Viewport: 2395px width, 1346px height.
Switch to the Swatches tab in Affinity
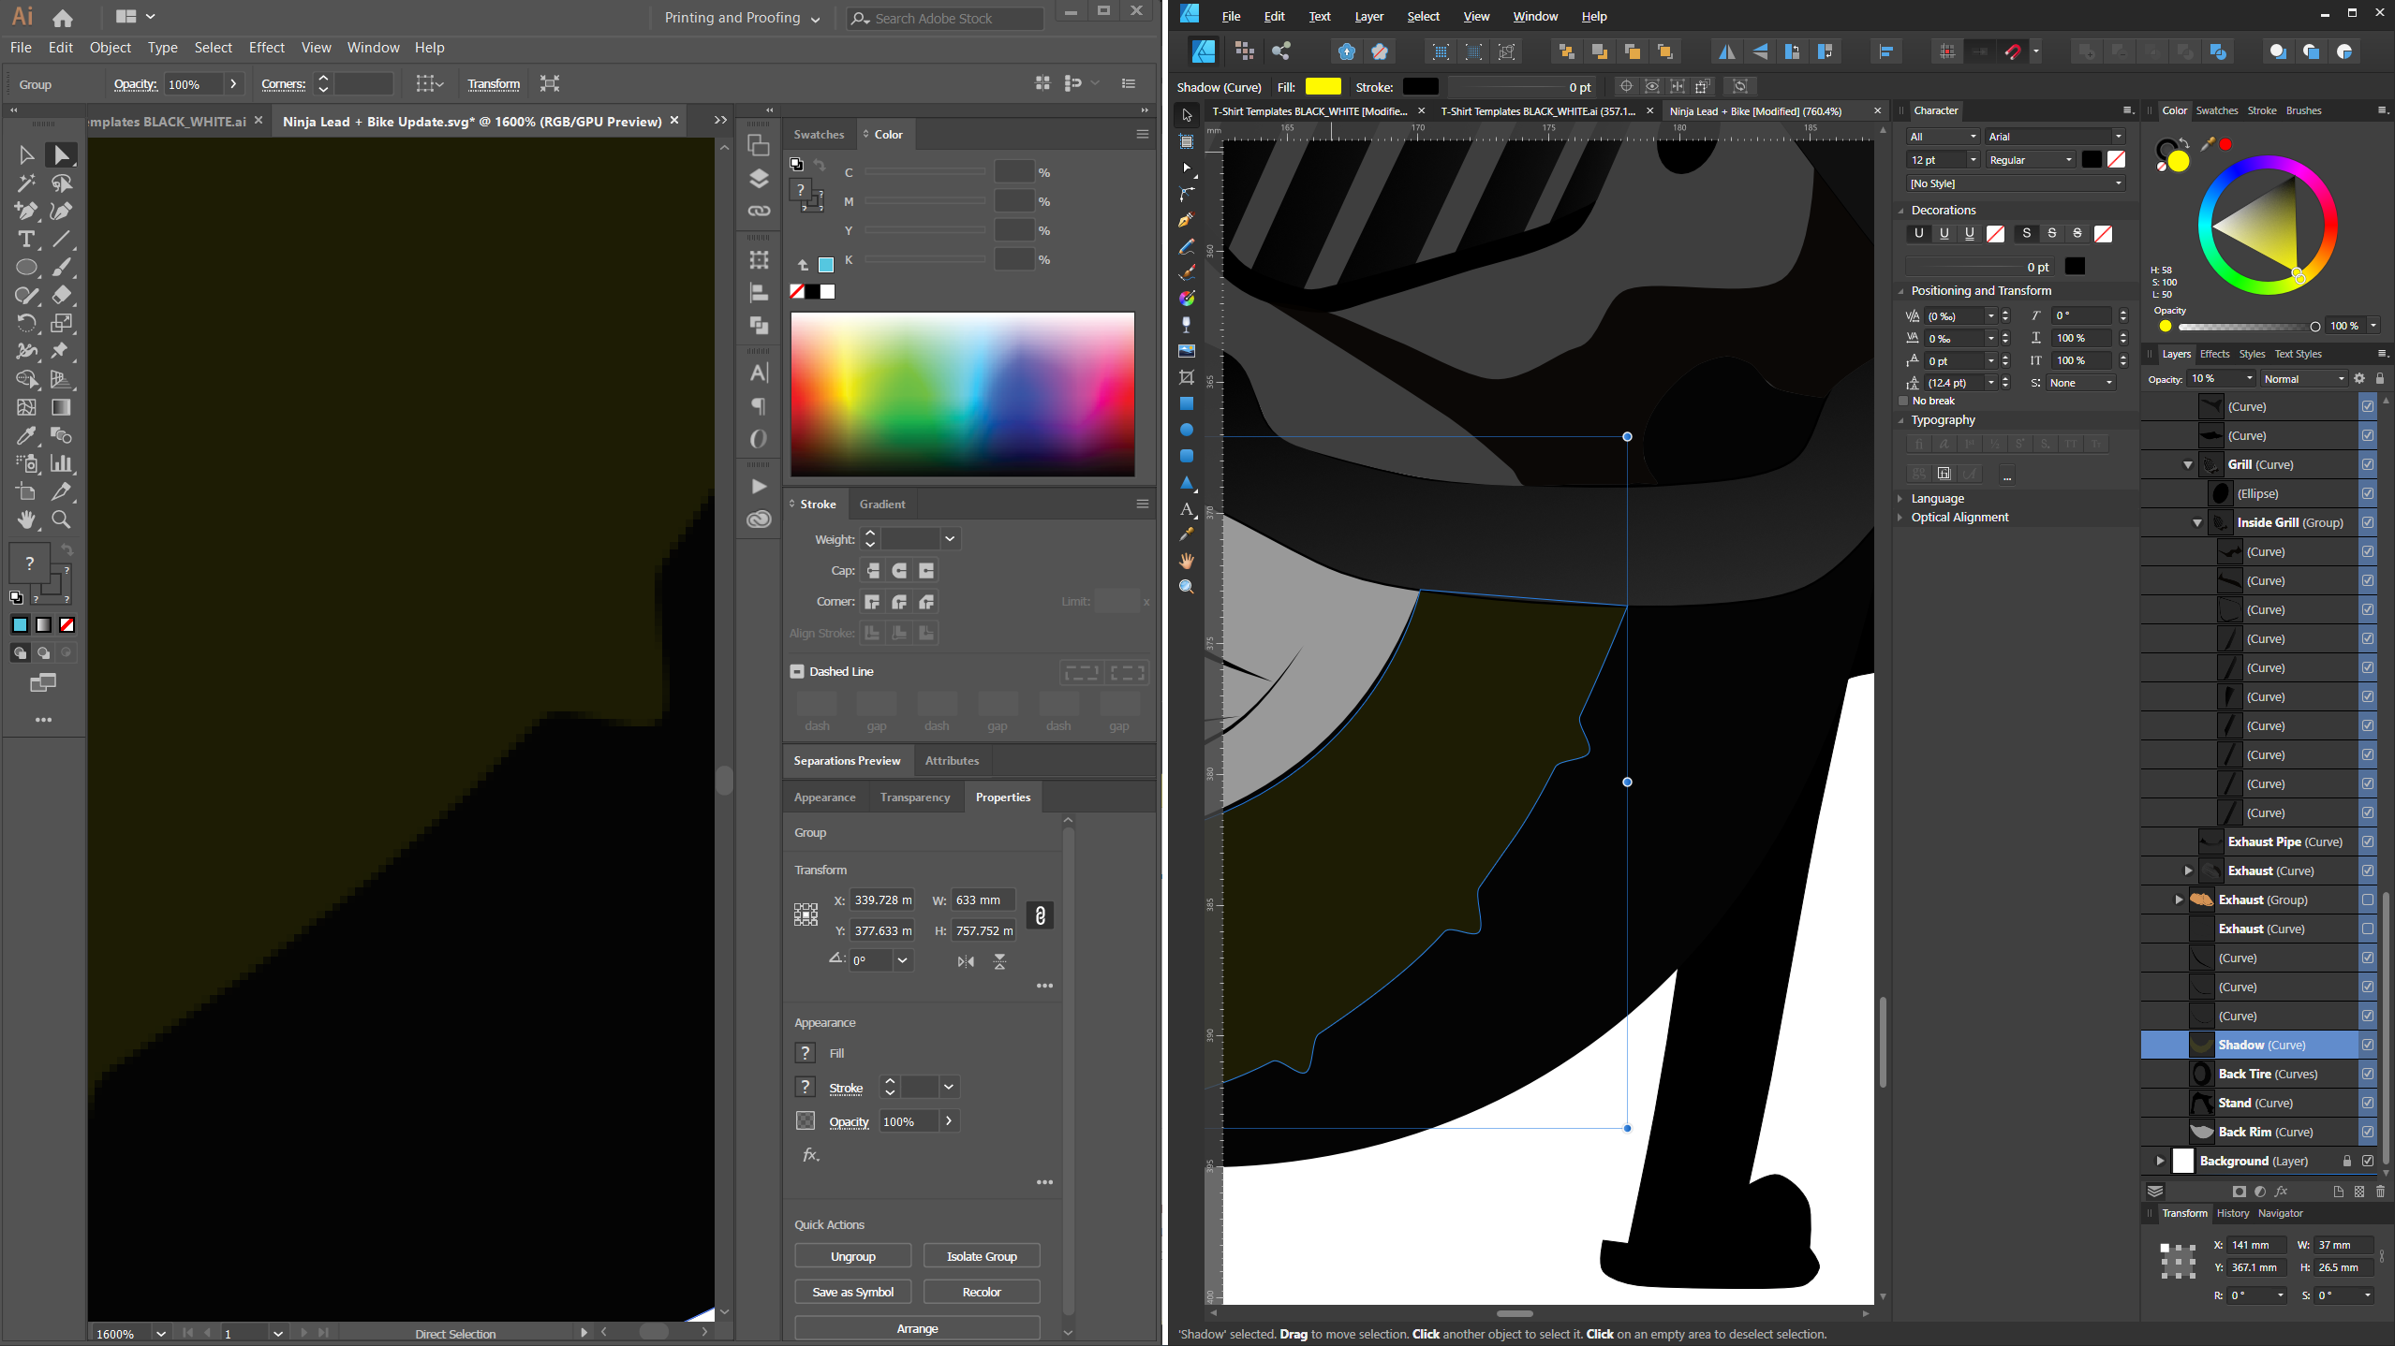(x=2217, y=110)
